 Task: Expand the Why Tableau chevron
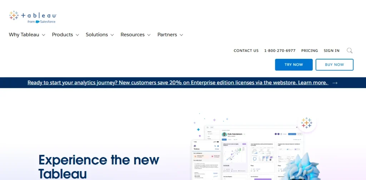(x=44, y=35)
